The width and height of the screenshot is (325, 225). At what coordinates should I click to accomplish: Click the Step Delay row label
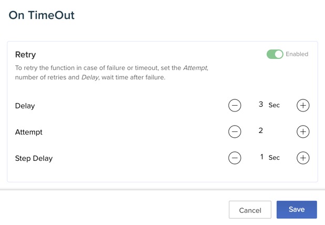point(34,158)
